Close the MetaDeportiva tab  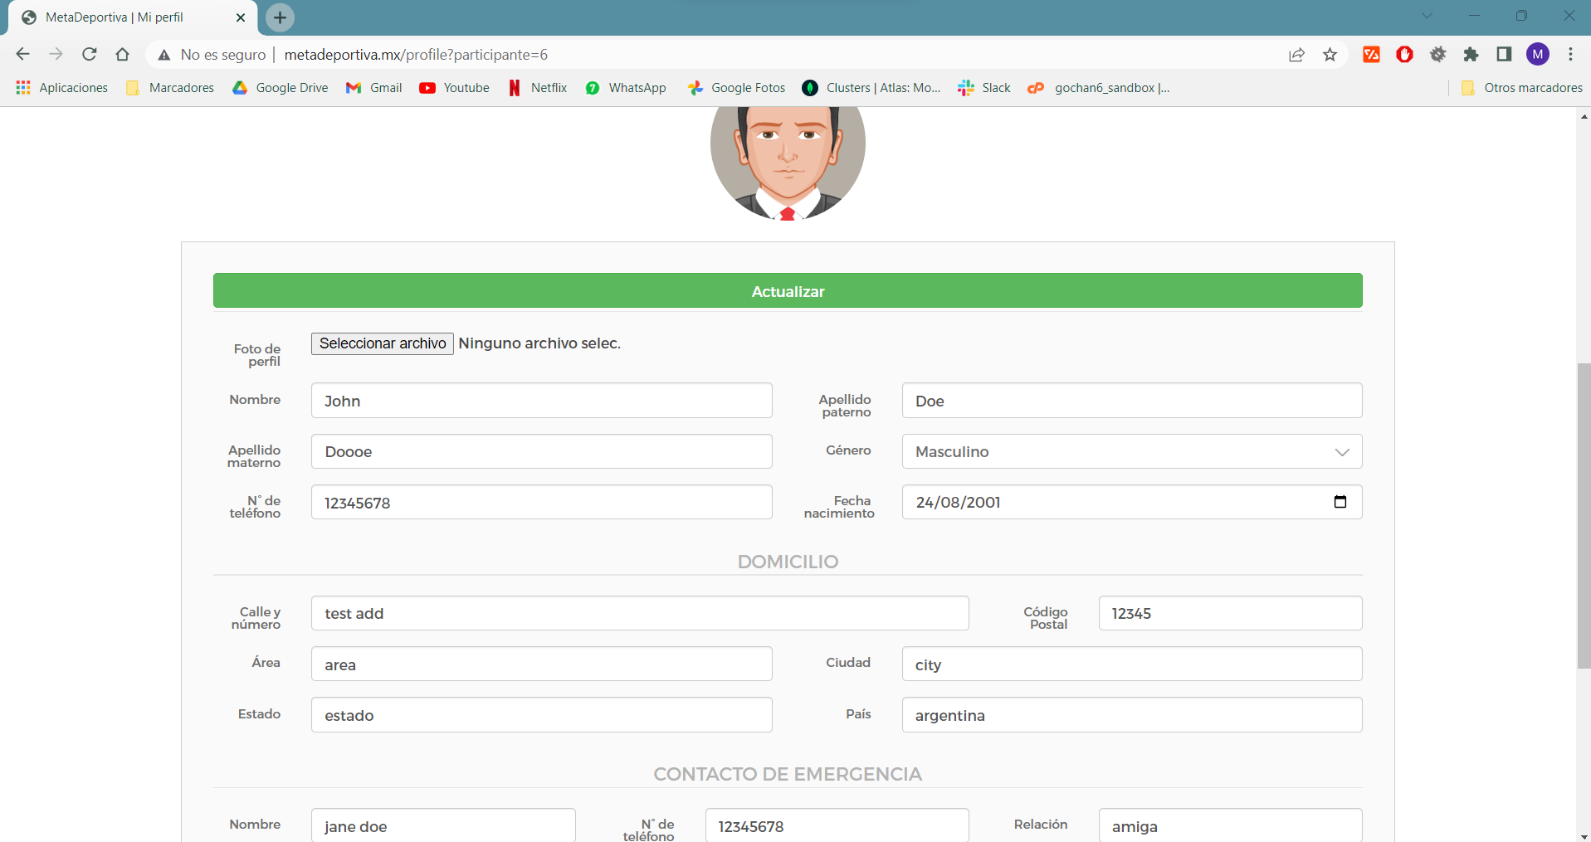click(241, 17)
